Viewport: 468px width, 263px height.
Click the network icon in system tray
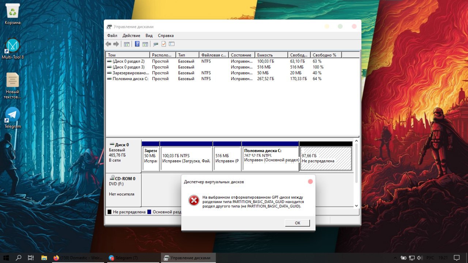[x=412, y=258]
